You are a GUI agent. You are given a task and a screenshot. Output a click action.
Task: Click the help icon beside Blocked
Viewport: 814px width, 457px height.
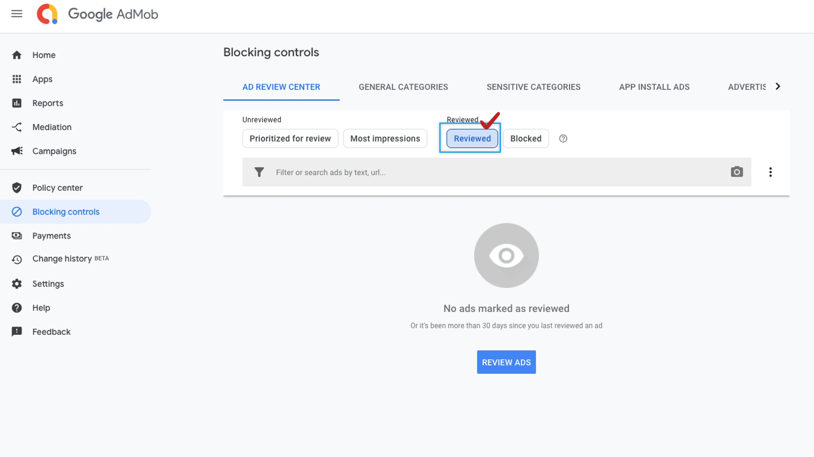pyautogui.click(x=563, y=138)
